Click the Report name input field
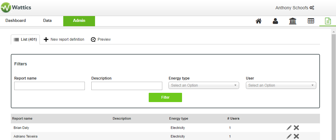 pos(49,86)
